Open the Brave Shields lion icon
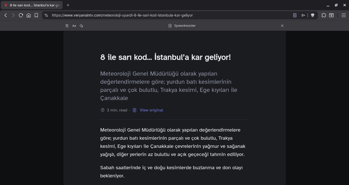The width and height of the screenshot is (349, 185). 313,15
